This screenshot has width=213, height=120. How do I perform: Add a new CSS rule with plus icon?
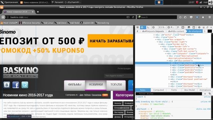click(205, 94)
